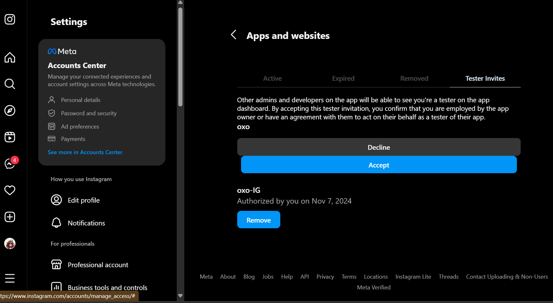The width and height of the screenshot is (553, 303).
Task: Click the settings scrollbar thumb
Action: [181, 57]
